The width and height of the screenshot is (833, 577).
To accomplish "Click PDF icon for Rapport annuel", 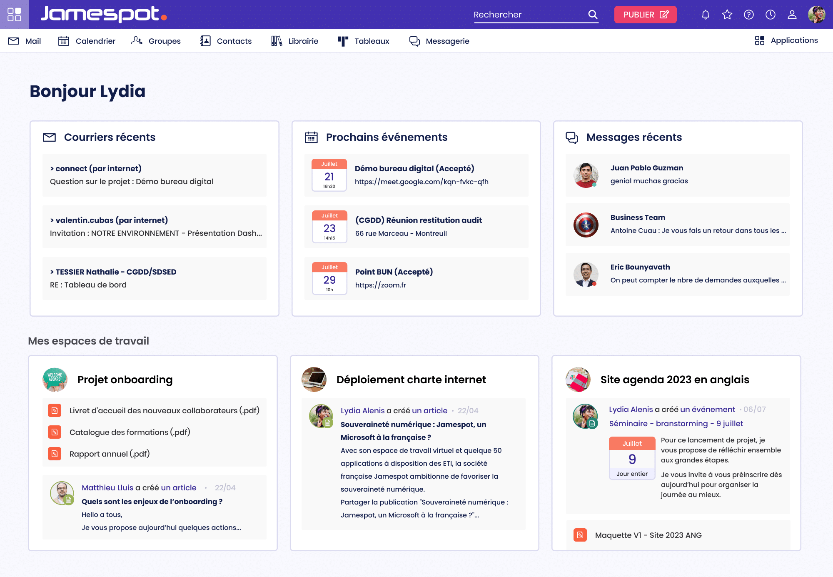I will 55,454.
